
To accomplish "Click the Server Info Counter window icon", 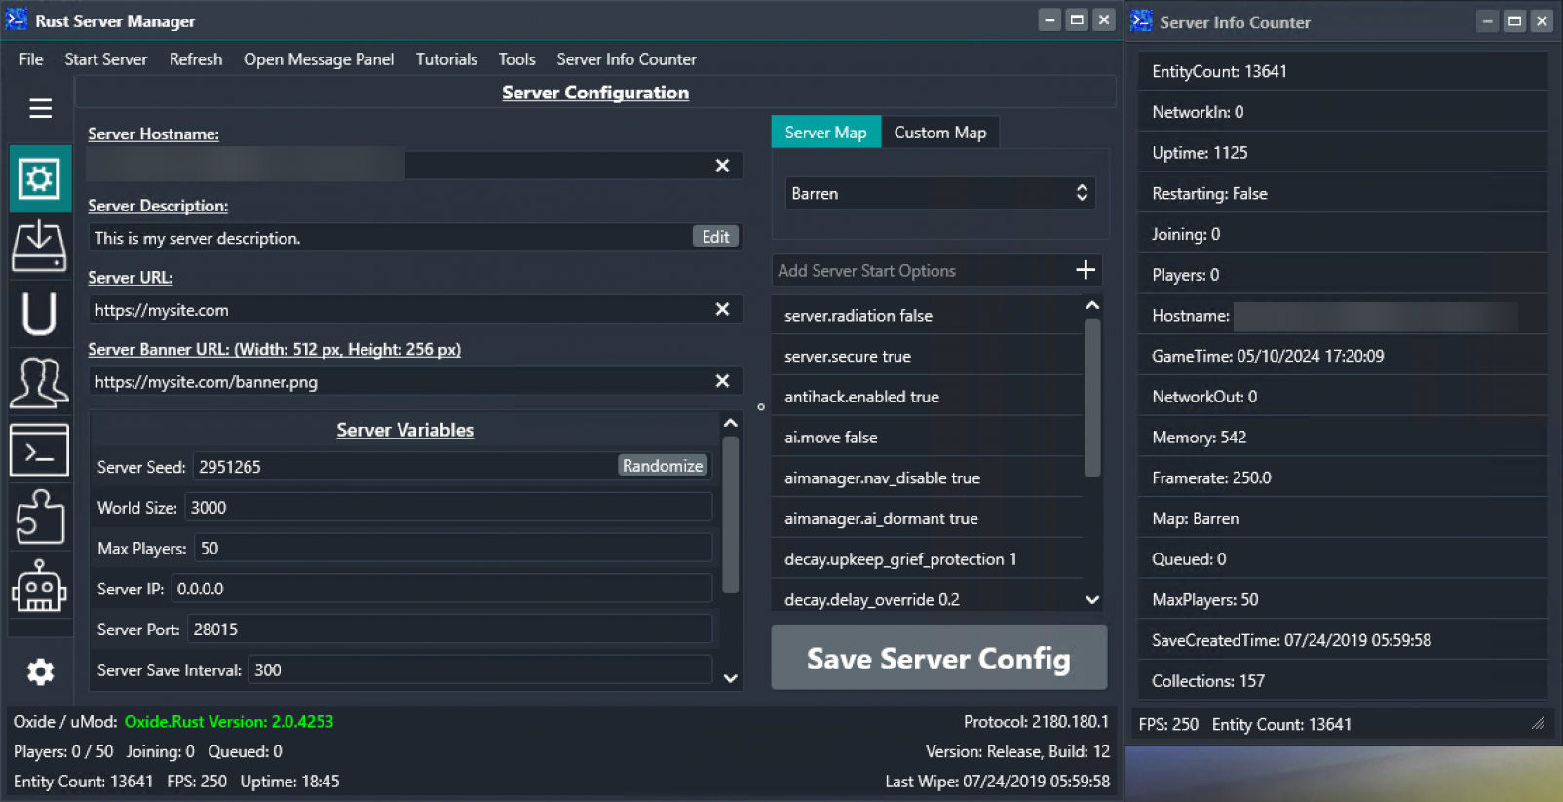I will click(1141, 20).
